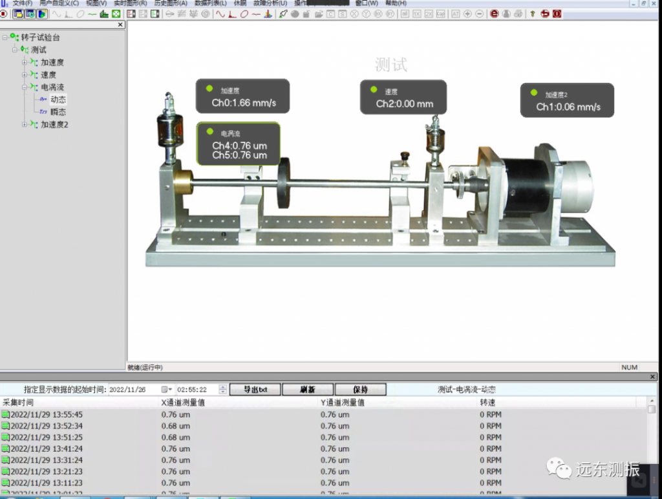Click the green dice-like toolbar icon
The height and width of the screenshot is (499, 662).
tap(116, 14)
